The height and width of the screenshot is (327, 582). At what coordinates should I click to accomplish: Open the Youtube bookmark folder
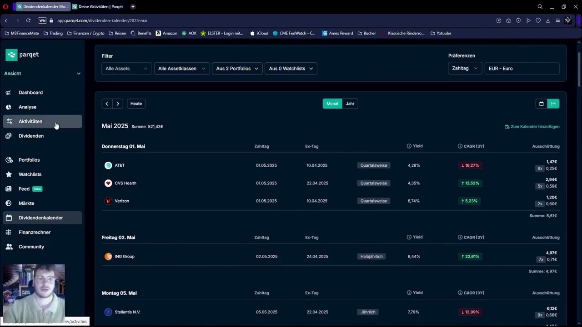441,33
